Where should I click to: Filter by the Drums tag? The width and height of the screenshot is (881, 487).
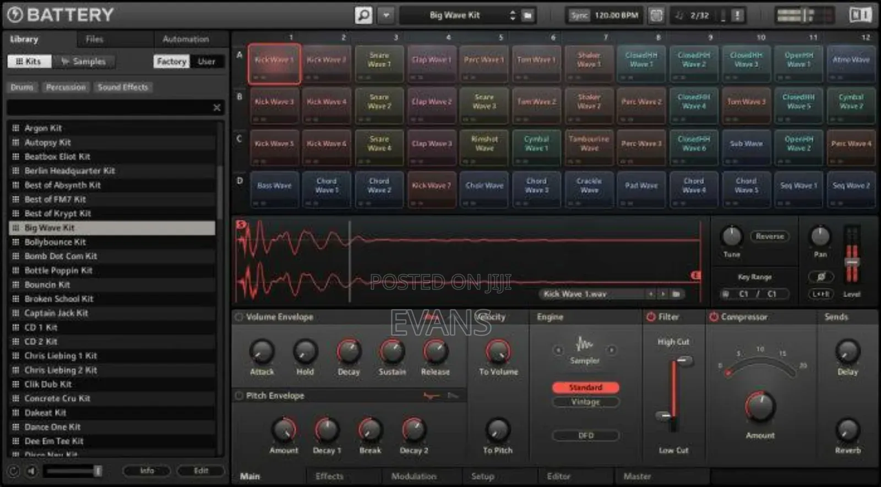point(22,87)
